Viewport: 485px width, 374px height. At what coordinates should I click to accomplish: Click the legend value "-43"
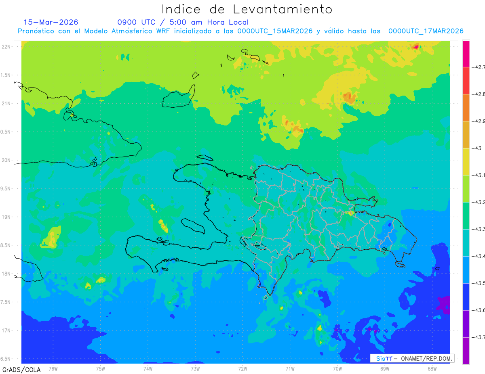pos(477,148)
